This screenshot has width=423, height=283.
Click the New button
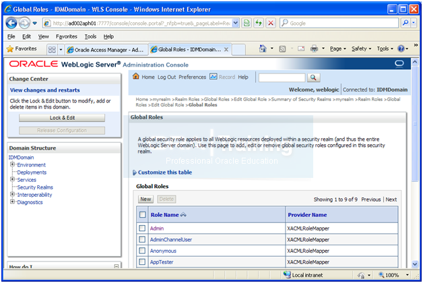[145, 199]
